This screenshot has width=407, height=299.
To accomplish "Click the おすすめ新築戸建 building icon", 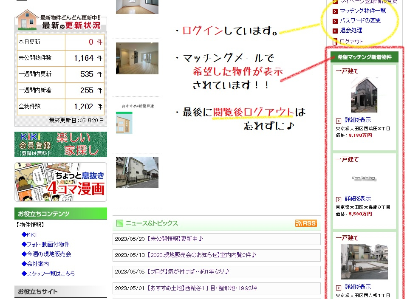I will pyautogui.click(x=124, y=123).
